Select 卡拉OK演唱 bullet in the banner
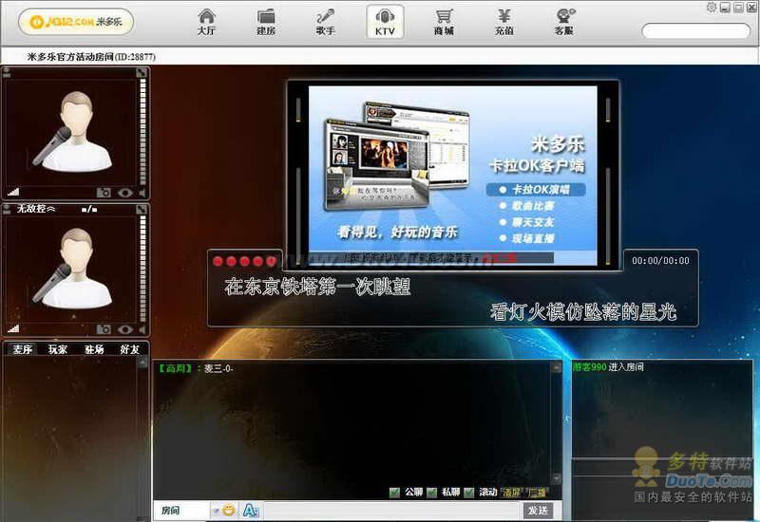This screenshot has width=760, height=522. tap(536, 190)
